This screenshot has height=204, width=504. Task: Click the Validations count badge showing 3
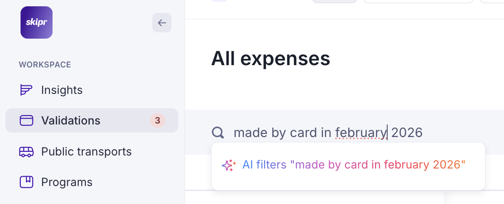click(x=158, y=120)
